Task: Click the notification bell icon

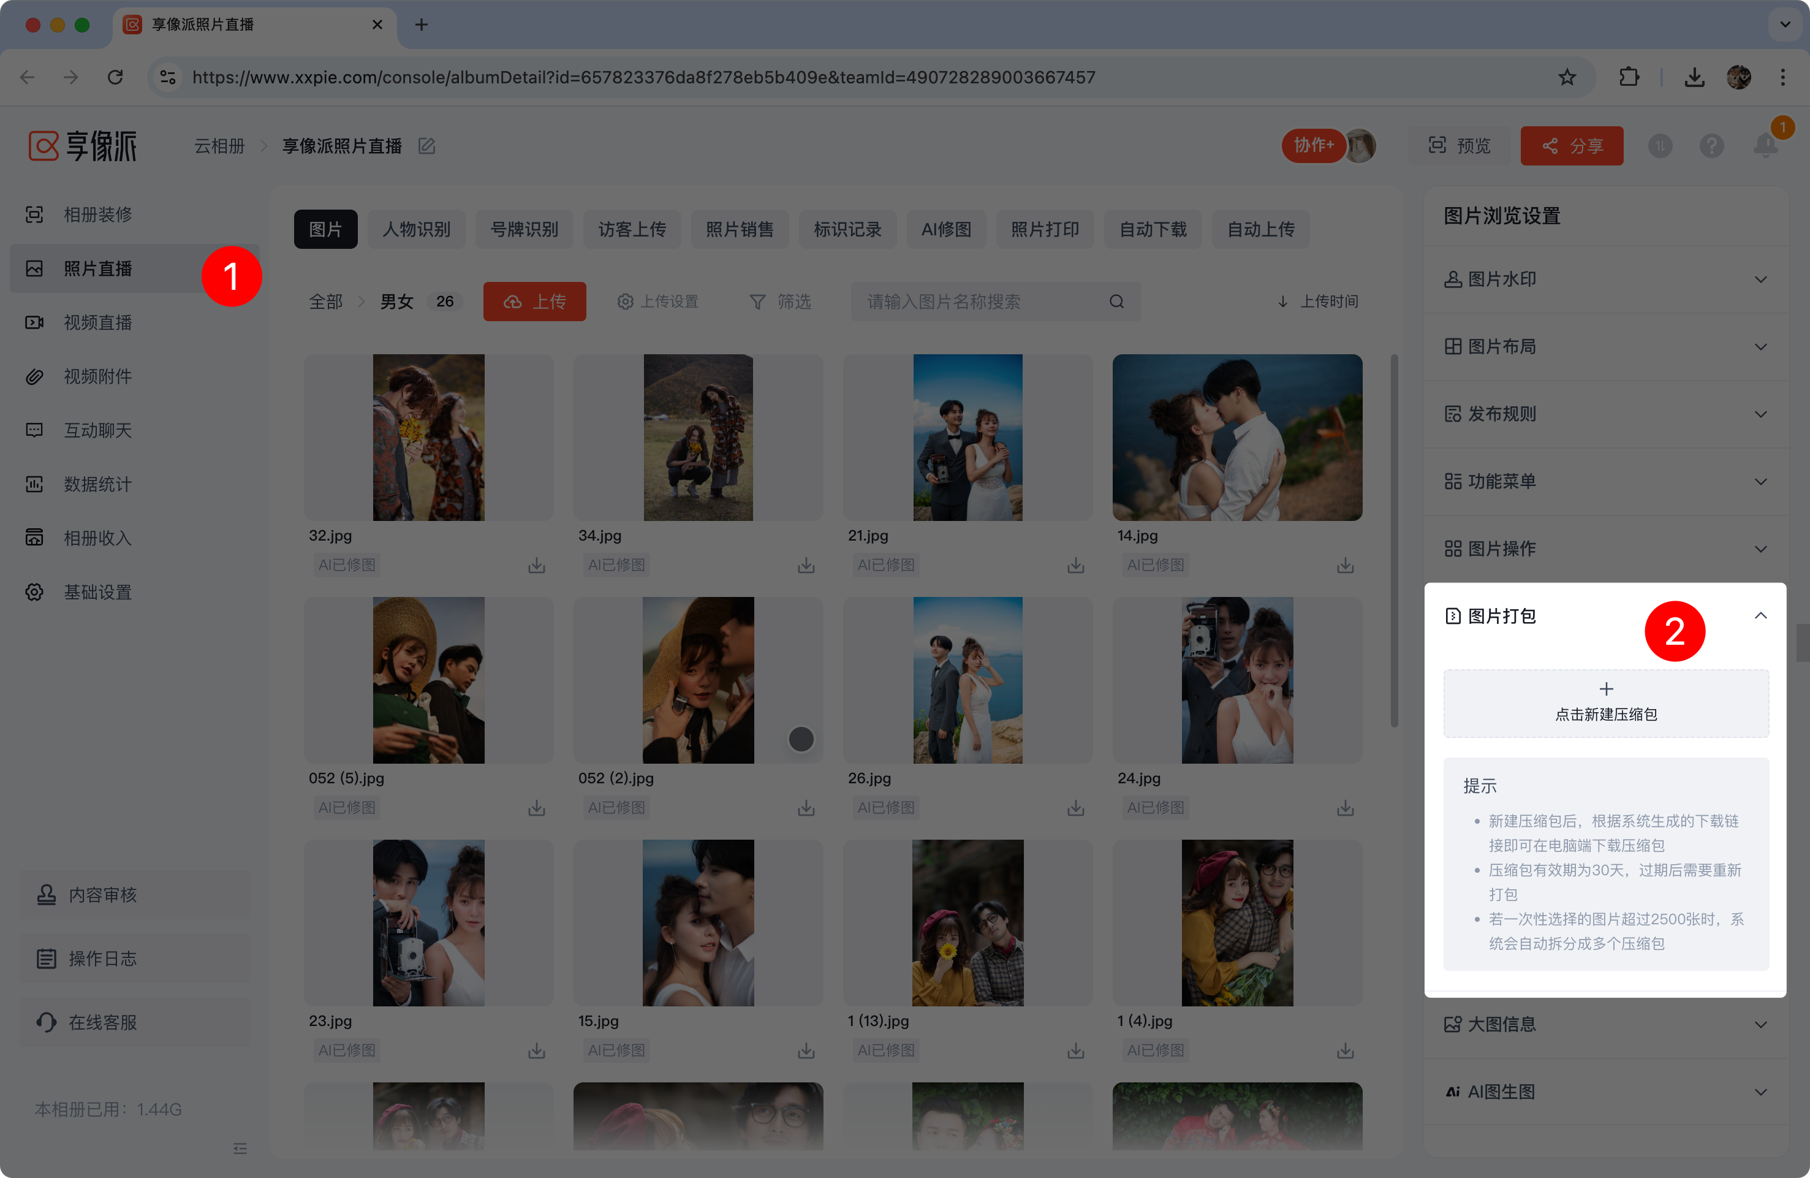Action: pos(1765,145)
